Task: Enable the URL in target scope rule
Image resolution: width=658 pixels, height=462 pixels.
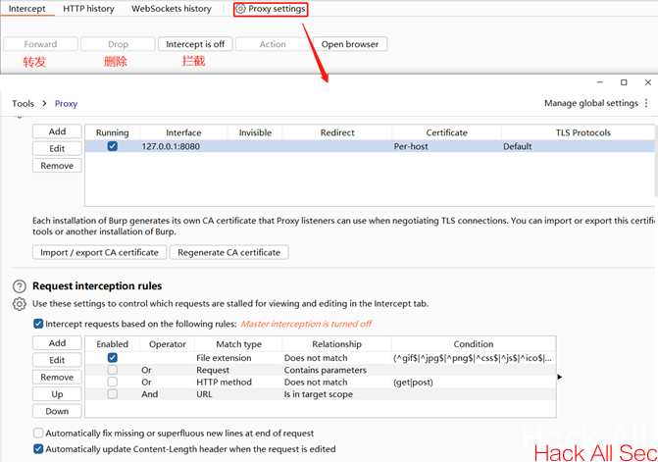Action: [x=113, y=394]
